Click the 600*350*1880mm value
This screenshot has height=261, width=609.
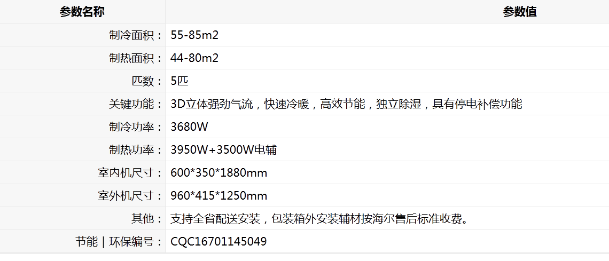(219, 172)
